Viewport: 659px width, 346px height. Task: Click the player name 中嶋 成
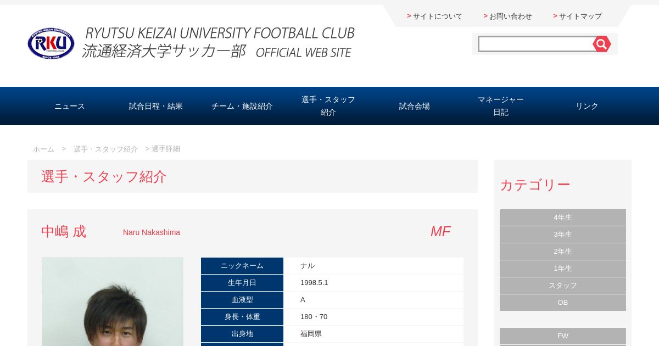[x=64, y=232]
